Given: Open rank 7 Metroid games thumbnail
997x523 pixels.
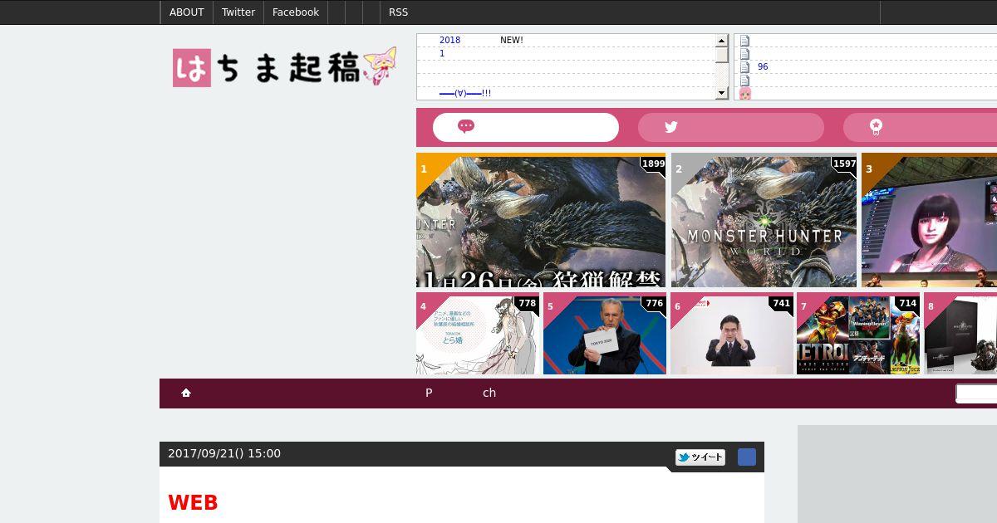Looking at the screenshot, I should point(858,334).
